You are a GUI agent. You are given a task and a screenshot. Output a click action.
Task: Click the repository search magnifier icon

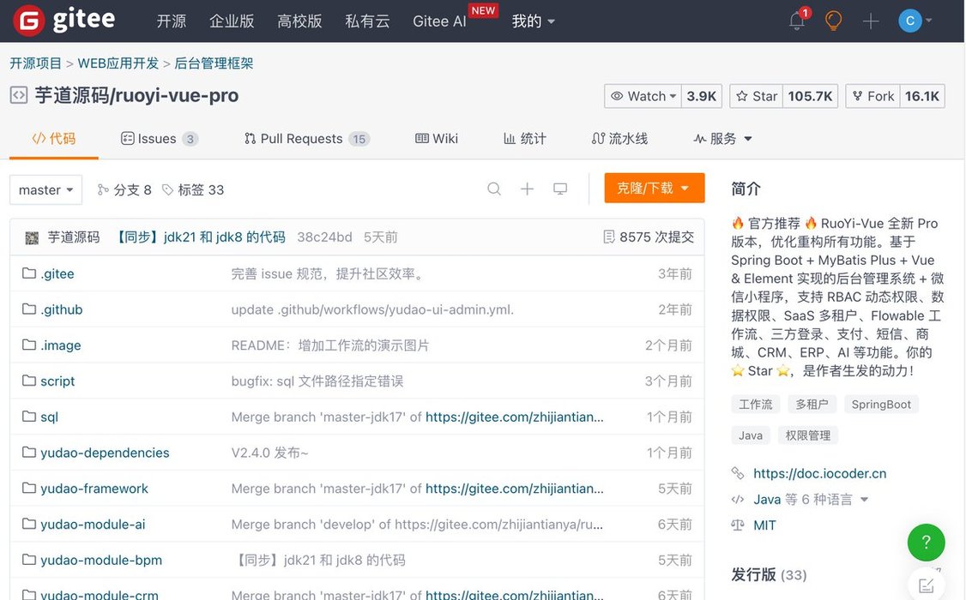coord(494,189)
